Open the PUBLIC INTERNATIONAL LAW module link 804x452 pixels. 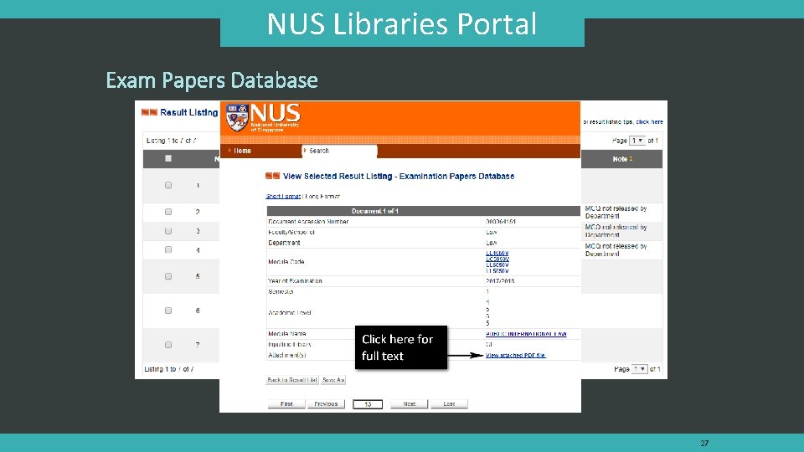pos(526,334)
